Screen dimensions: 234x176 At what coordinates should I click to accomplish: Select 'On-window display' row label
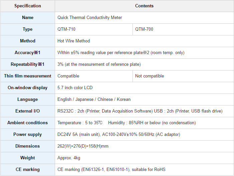28,87
